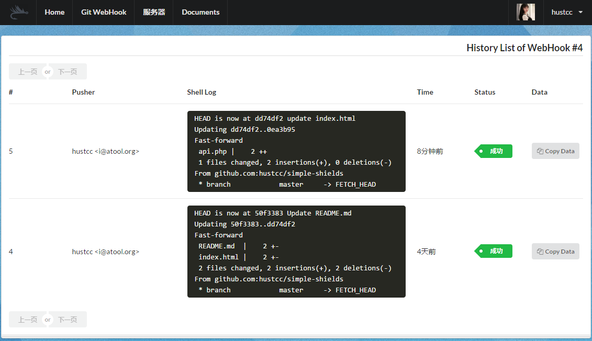Click top 下一页 next page button

click(68, 72)
